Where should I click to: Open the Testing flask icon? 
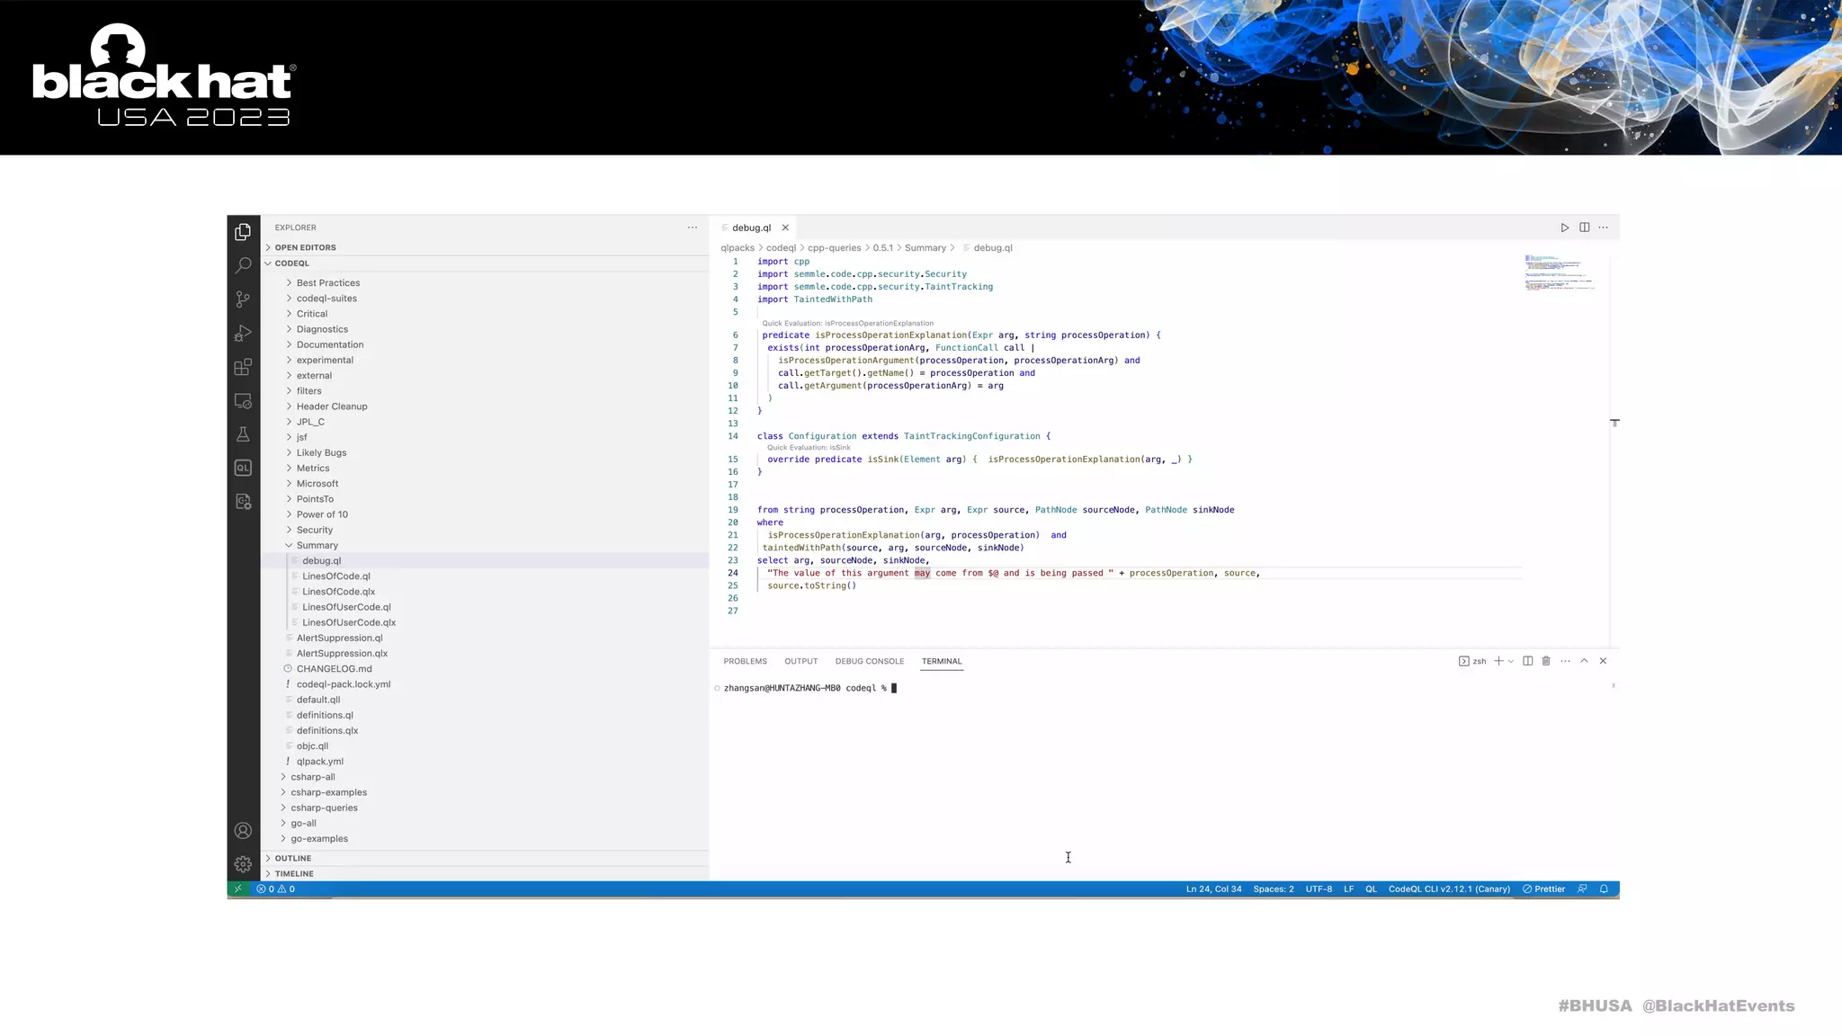(x=243, y=434)
